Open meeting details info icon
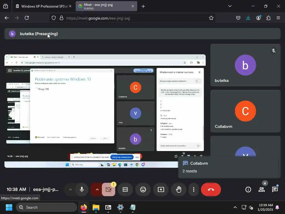285x214 pixels. [248, 189]
